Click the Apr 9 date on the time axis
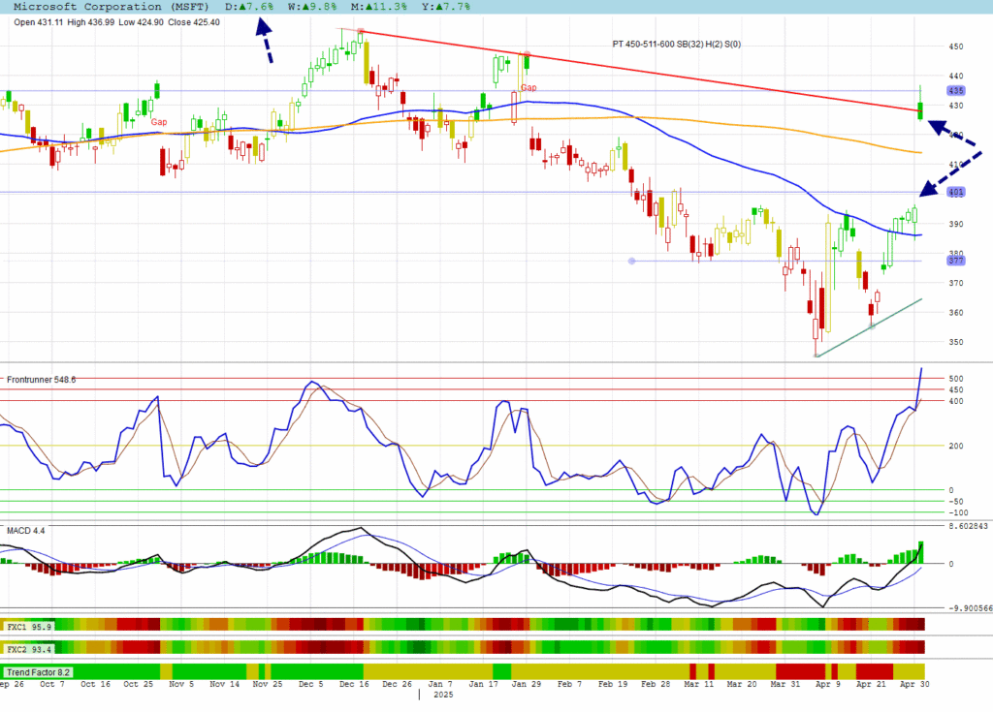993x712 pixels. [828, 684]
